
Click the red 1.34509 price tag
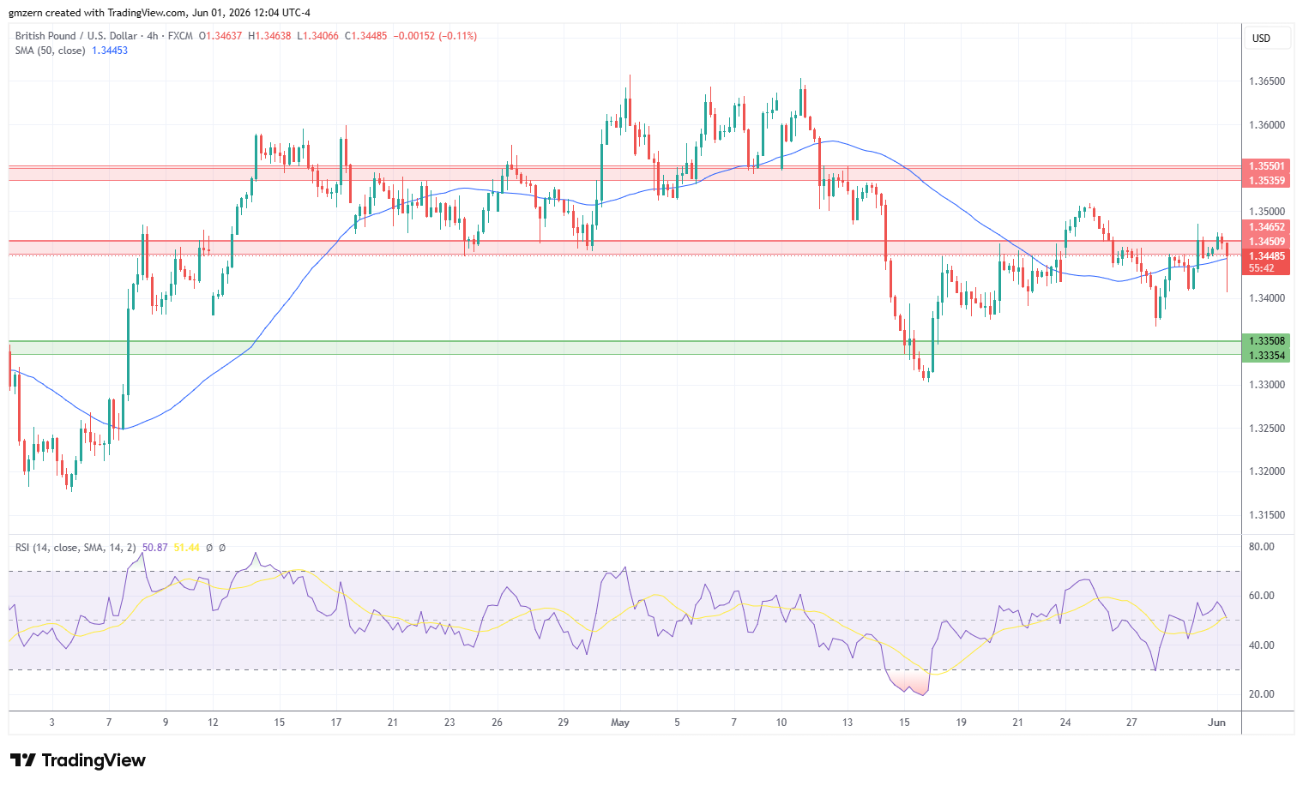pos(1266,242)
